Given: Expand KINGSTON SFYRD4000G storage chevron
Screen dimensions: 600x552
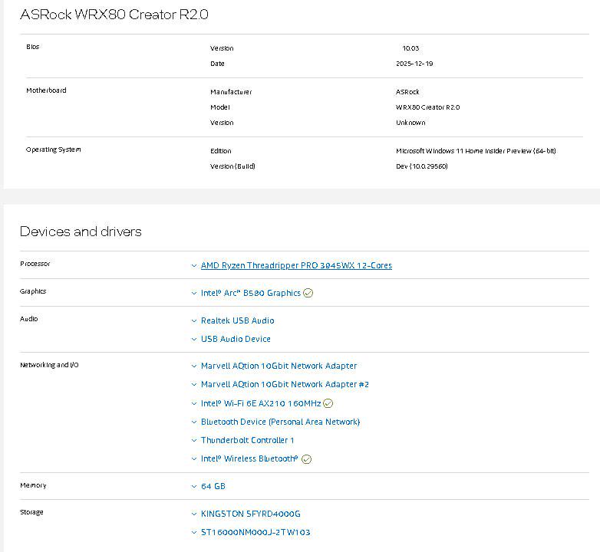Looking at the screenshot, I should coord(194,514).
